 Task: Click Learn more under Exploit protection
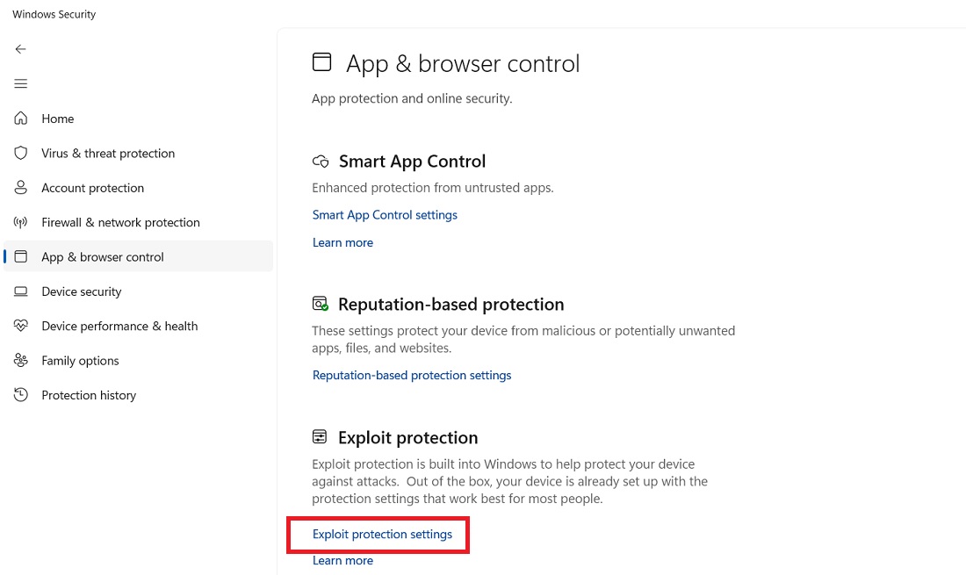pyautogui.click(x=342, y=560)
